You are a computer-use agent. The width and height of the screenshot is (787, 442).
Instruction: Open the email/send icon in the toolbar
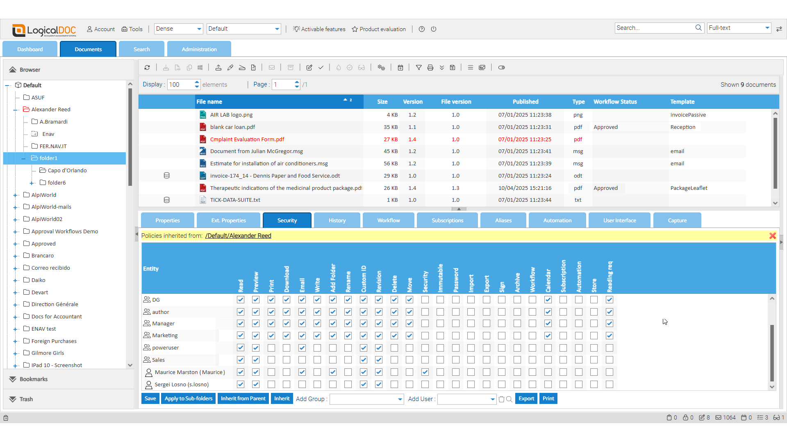pyautogui.click(x=272, y=68)
